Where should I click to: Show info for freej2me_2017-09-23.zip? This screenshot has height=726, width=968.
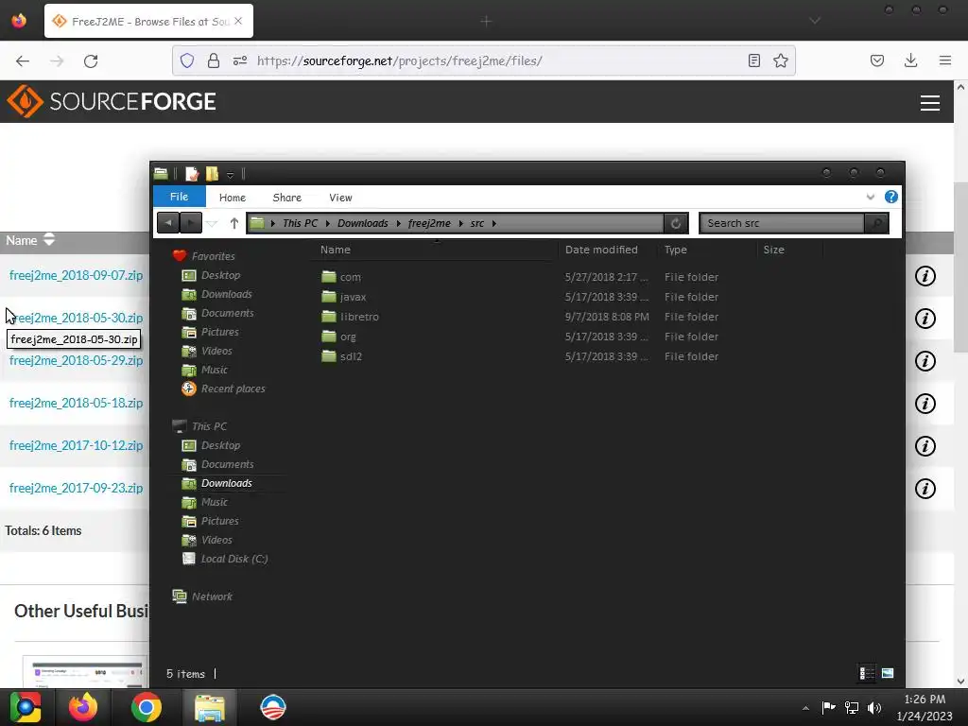[x=925, y=489]
